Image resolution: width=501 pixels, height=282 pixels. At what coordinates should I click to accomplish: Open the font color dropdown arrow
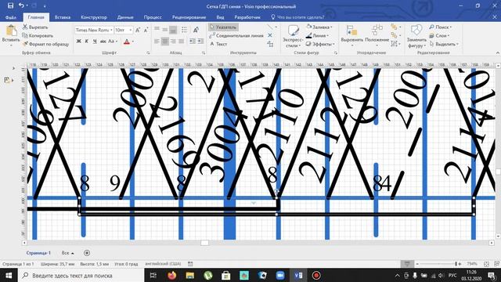click(133, 42)
